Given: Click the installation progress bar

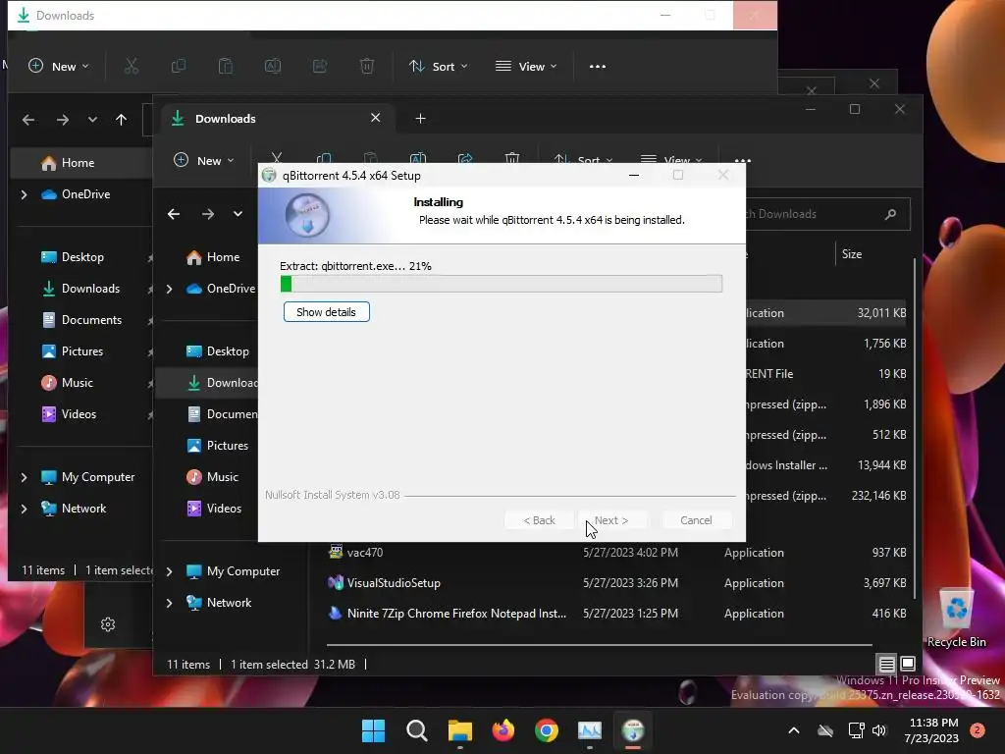Looking at the screenshot, I should pos(502,284).
